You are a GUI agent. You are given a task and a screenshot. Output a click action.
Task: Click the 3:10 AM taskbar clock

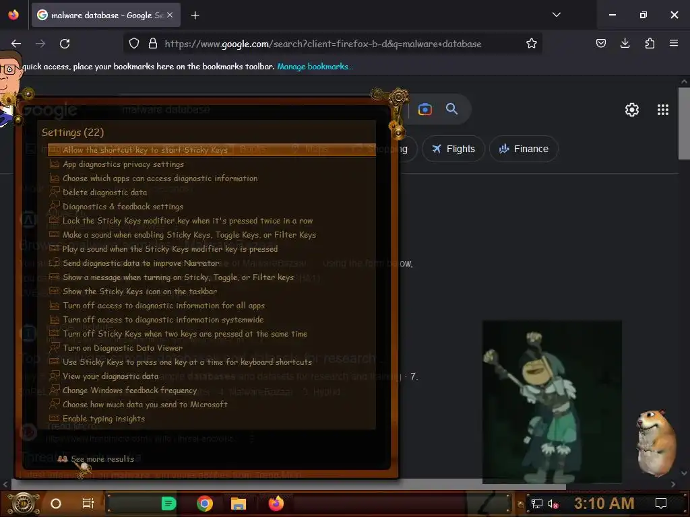coord(604,504)
